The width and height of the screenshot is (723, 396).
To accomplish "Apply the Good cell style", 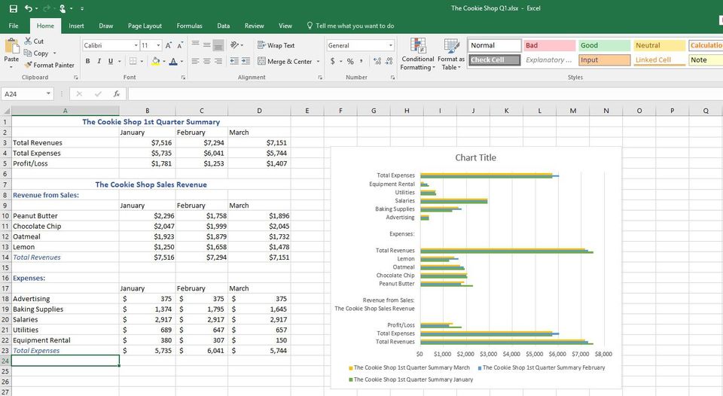I will click(x=604, y=45).
